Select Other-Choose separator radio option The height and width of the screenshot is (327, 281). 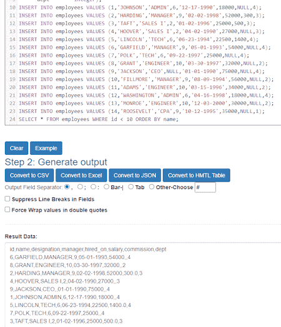[152, 187]
